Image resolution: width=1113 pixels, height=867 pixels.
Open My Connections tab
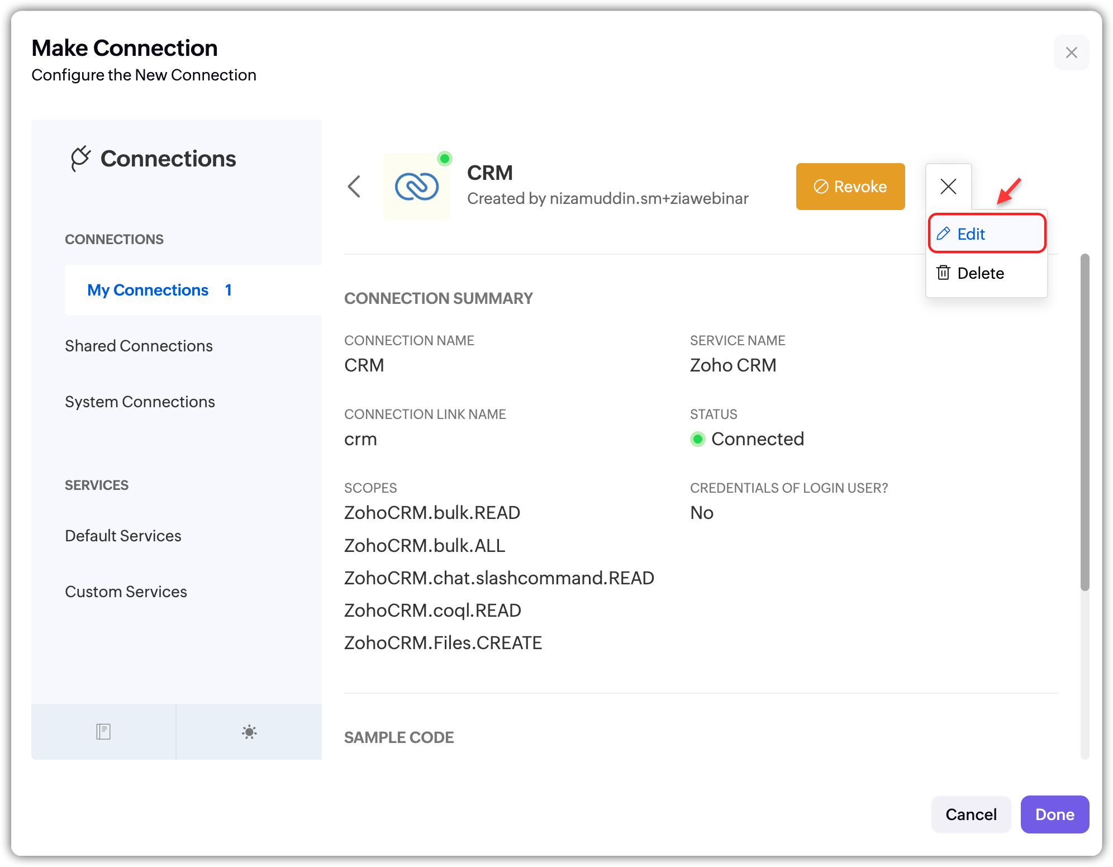tap(148, 290)
